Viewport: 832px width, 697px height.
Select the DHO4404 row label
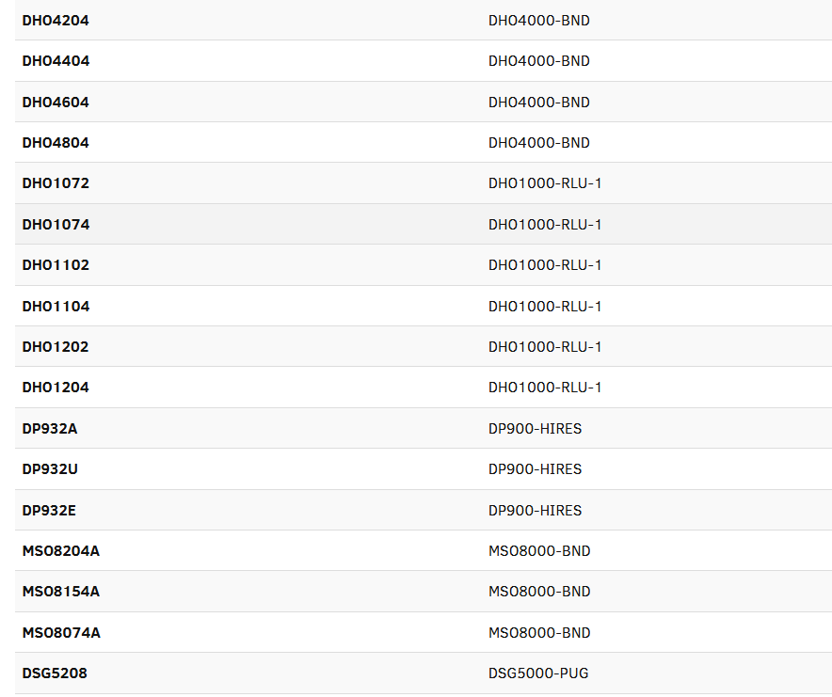[x=56, y=61]
